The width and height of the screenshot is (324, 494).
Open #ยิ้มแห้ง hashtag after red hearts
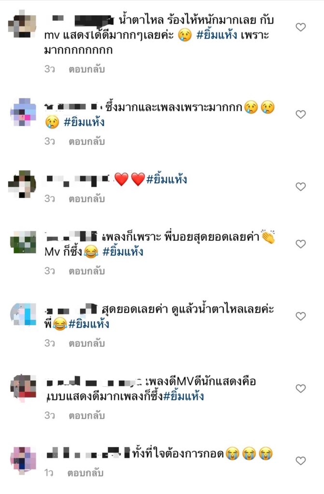167,179
